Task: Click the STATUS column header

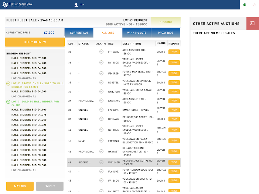Action: coord(83,44)
